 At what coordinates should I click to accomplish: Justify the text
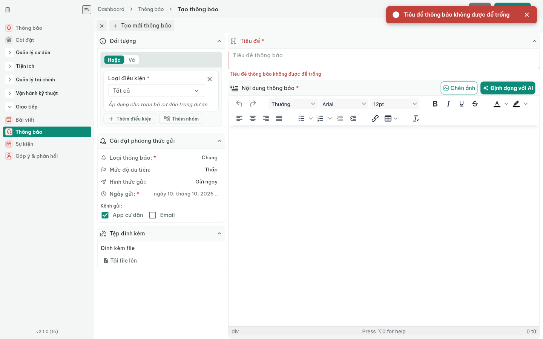279,119
